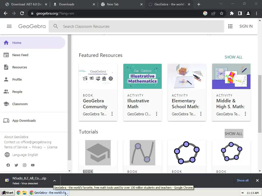
Task: Open the Privacy link
Action: pos(37,147)
